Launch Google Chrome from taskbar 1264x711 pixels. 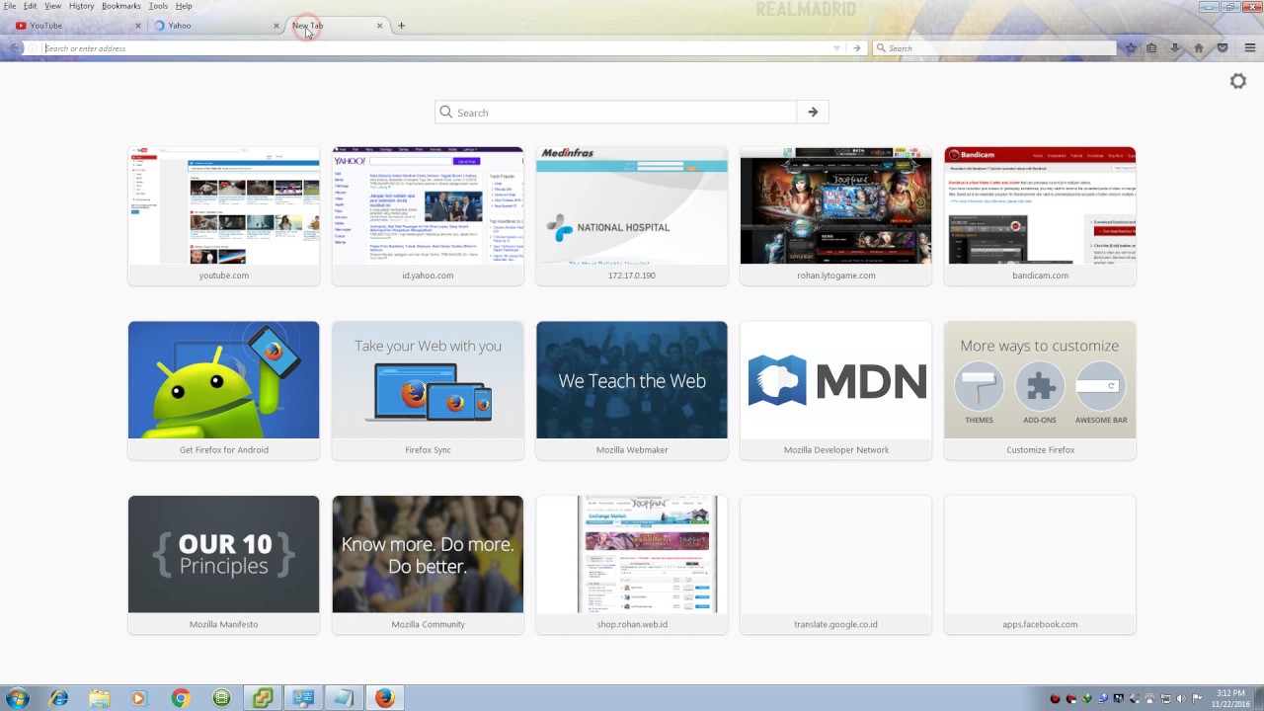tap(180, 698)
